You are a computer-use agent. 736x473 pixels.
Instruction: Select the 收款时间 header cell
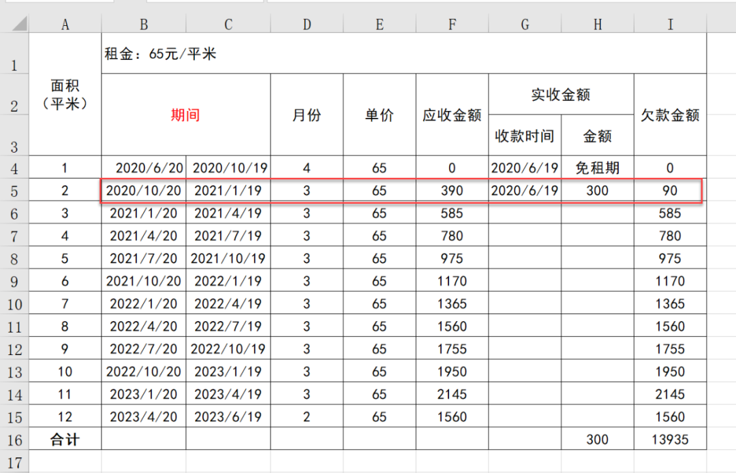[524, 136]
